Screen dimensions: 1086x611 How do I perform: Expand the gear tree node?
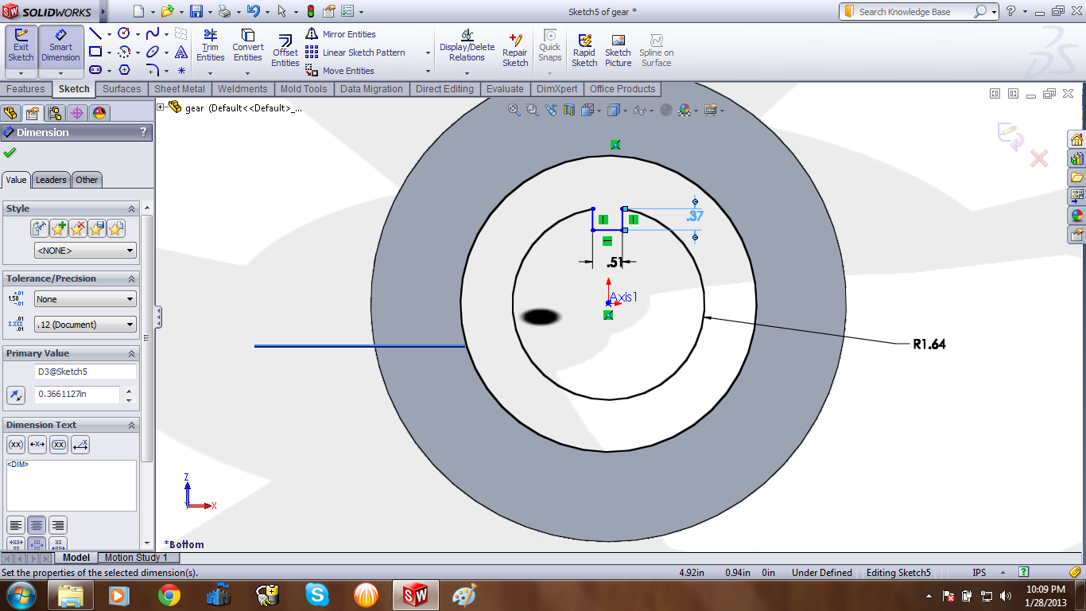161,107
